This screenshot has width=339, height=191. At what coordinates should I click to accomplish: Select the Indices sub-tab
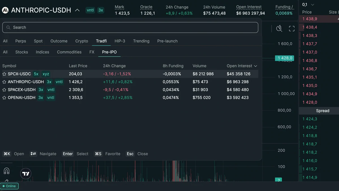pos(42,52)
